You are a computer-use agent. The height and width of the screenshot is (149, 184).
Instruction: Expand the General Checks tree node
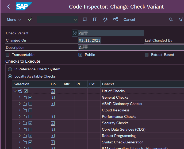pyautogui.click(x=20, y=97)
